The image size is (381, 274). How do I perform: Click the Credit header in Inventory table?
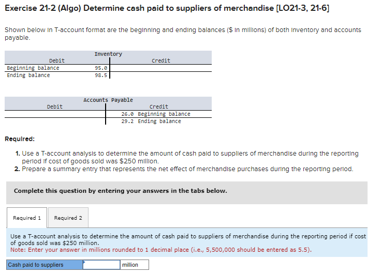161,60
